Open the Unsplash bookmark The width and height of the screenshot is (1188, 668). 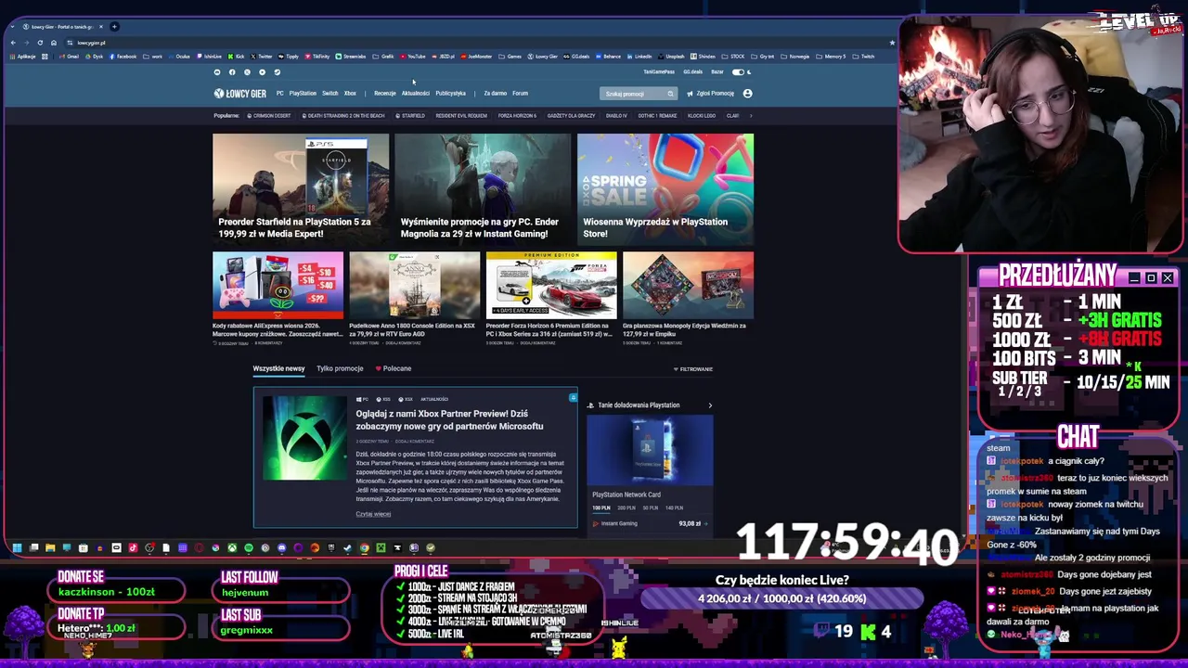pos(671,57)
